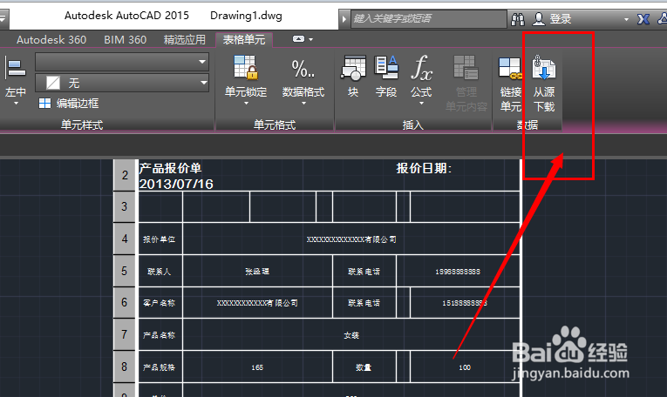This screenshot has height=397, width=667.
Task: Expand the Sign In dropdown arrow
Action: [626, 19]
